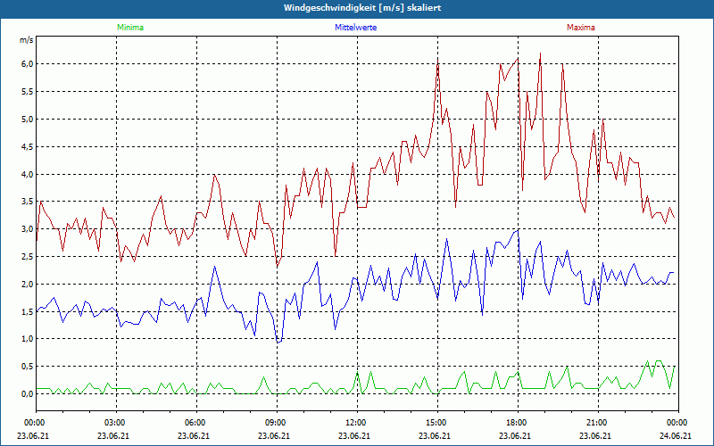The width and height of the screenshot is (714, 446).
Task: Click the 03:00 time axis label
Action: 117,423
